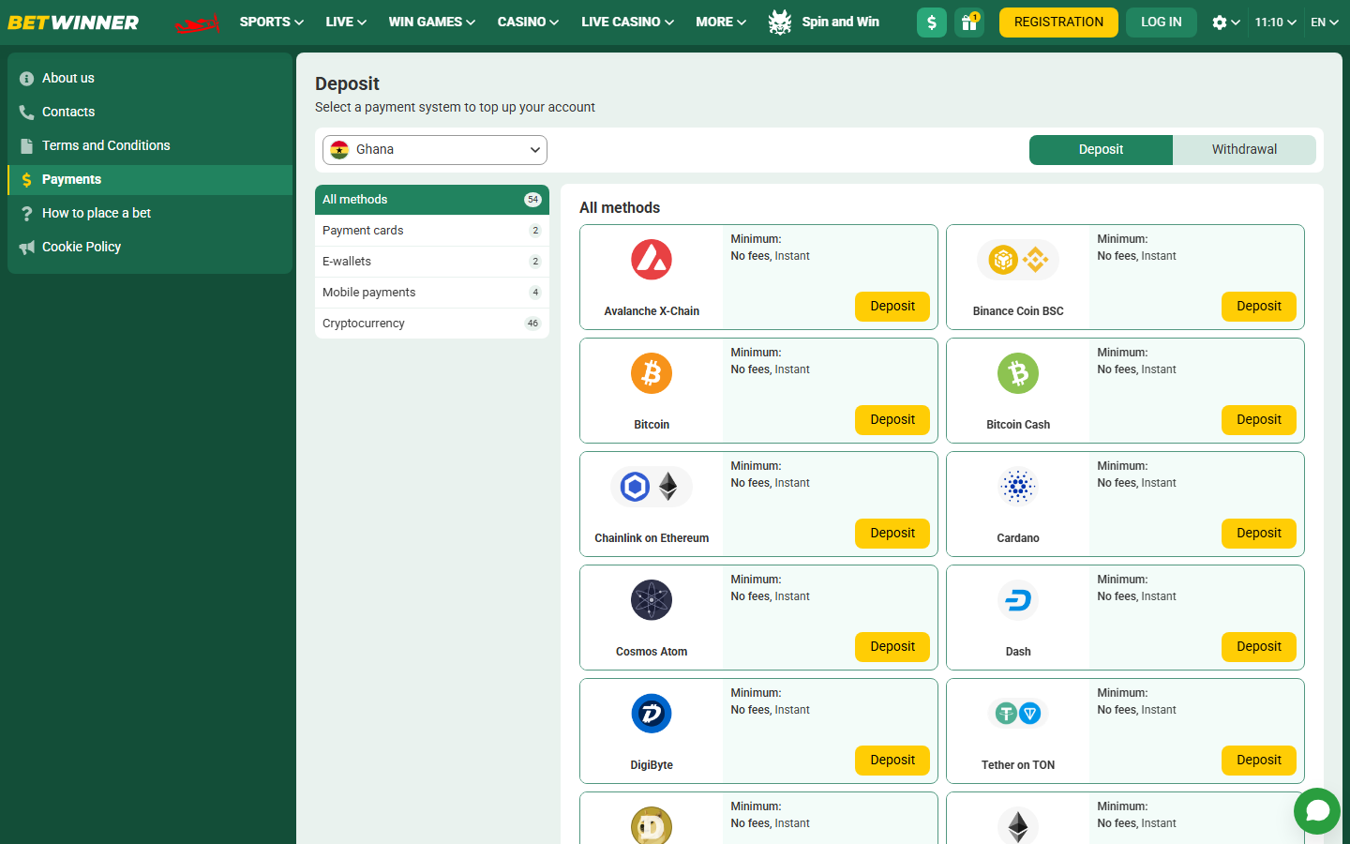1350x844 pixels.
Task: Open the red Aviator plane game icon
Action: pos(197,23)
